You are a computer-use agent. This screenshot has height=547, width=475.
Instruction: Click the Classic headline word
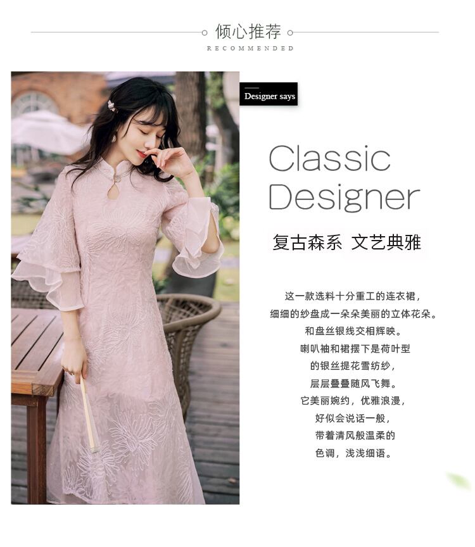(x=329, y=159)
